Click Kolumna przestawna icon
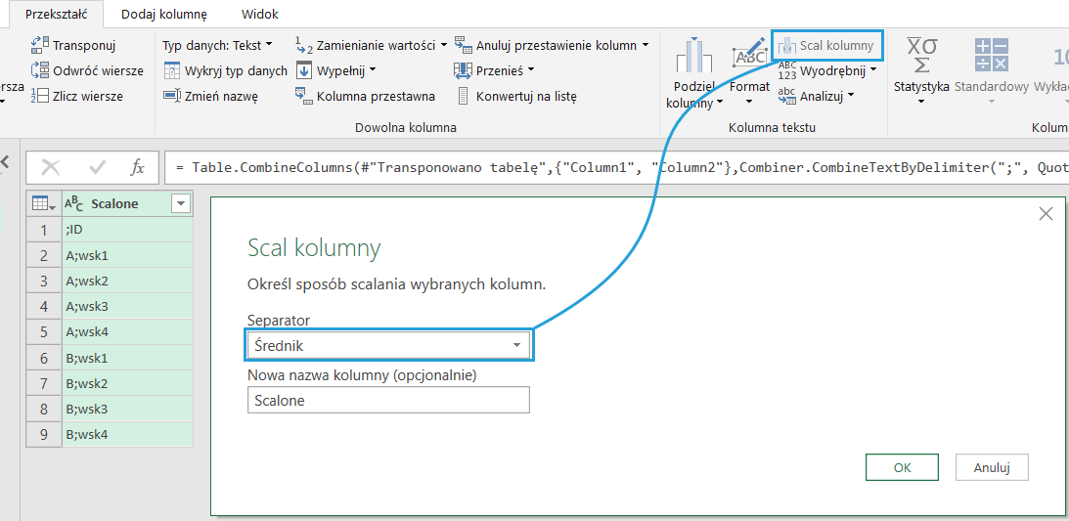1069x521 pixels. click(302, 96)
